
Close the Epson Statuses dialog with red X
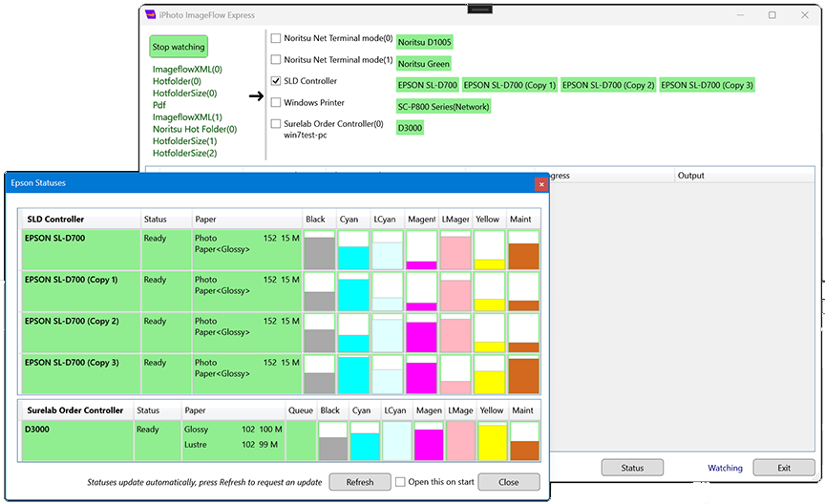point(540,184)
